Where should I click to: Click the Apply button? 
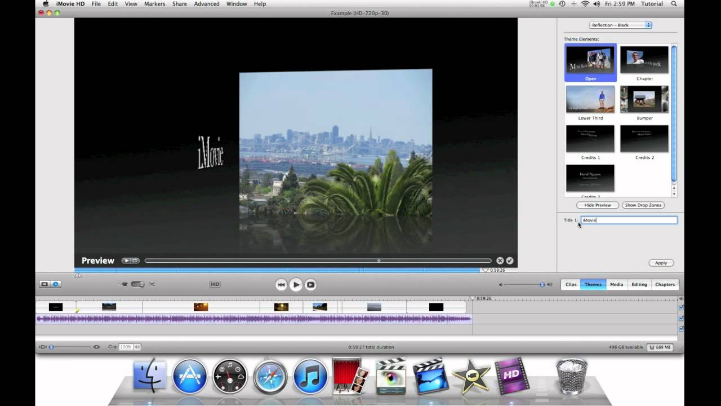(x=661, y=263)
